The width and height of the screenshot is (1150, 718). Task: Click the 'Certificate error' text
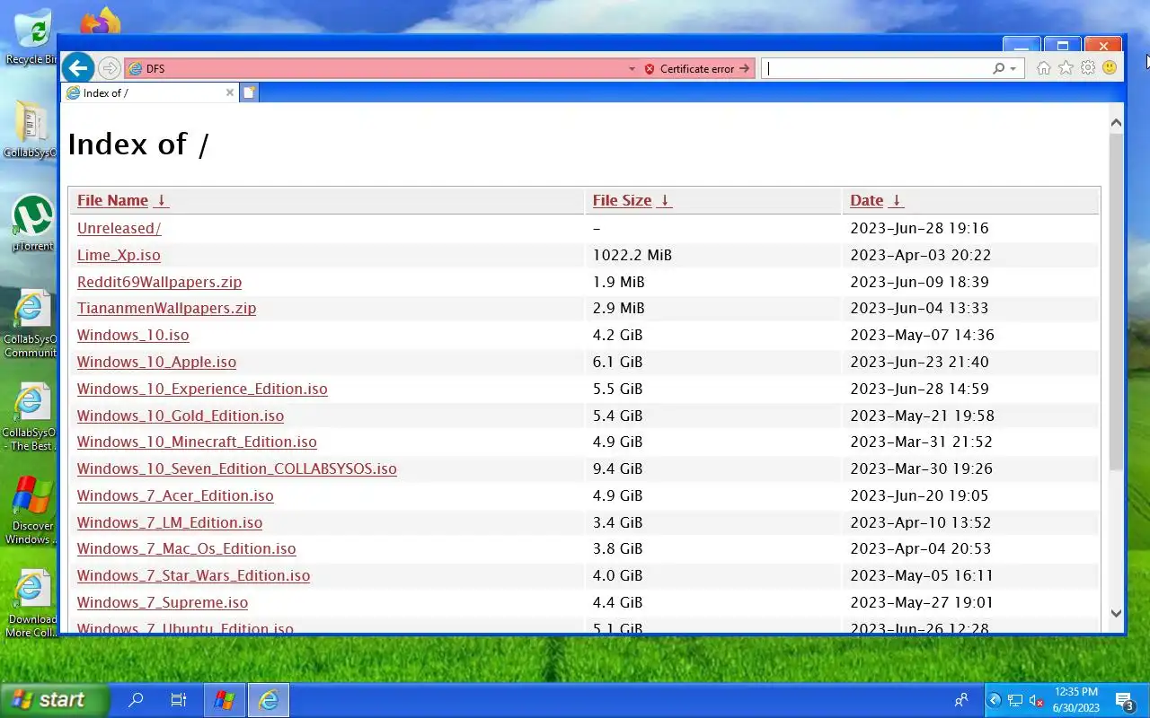coord(697,68)
